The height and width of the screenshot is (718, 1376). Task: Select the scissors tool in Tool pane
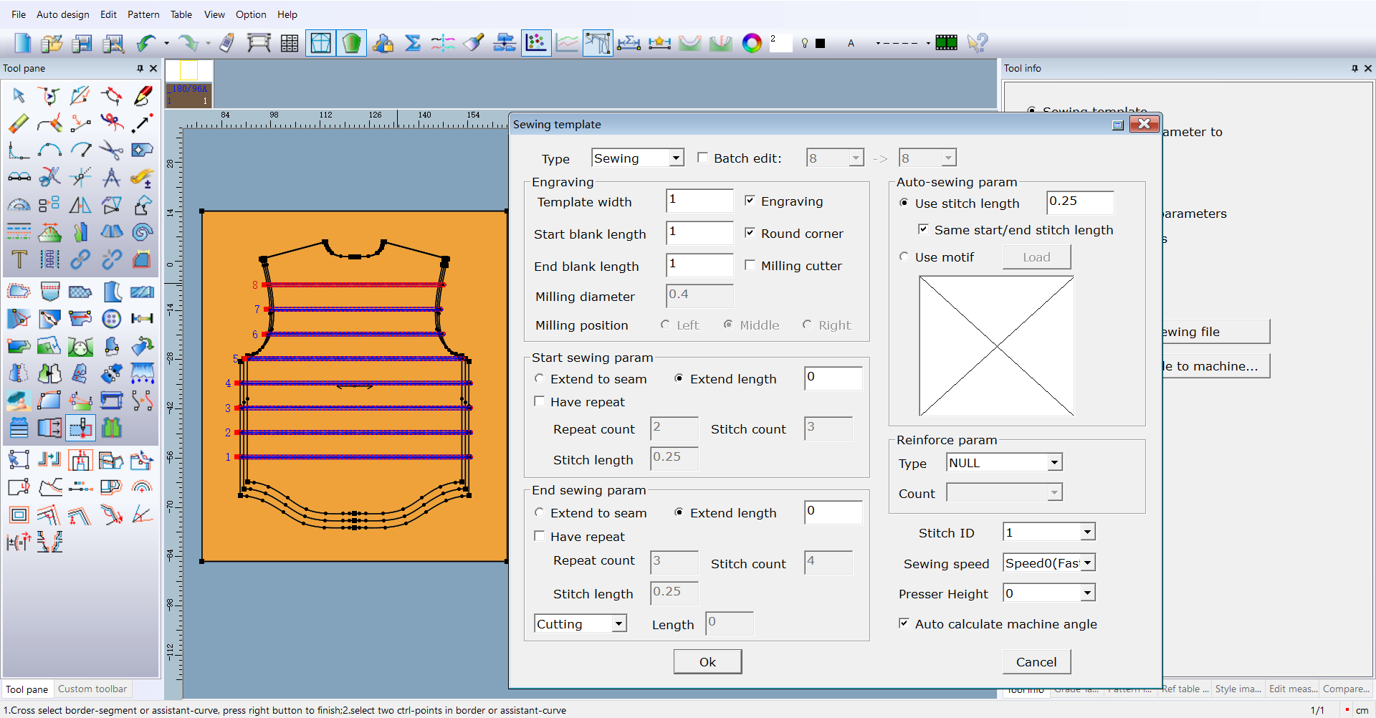(x=111, y=150)
